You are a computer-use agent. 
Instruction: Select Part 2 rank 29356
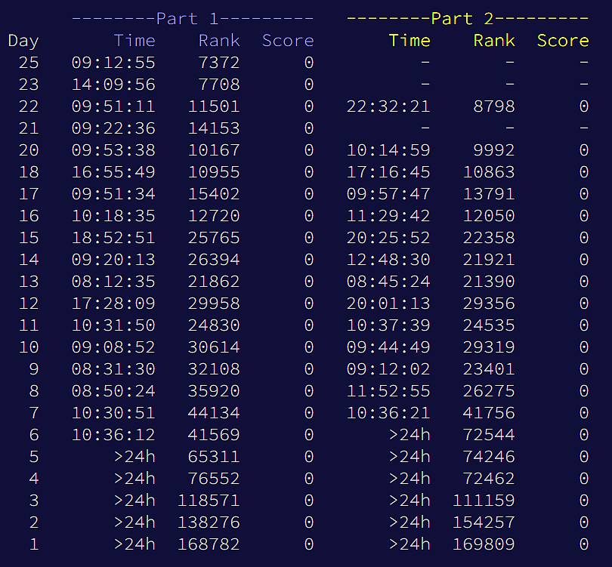(x=489, y=303)
